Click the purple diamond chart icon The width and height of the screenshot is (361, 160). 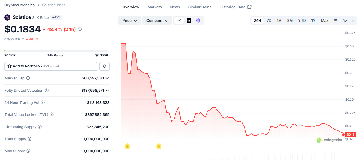(198, 20)
